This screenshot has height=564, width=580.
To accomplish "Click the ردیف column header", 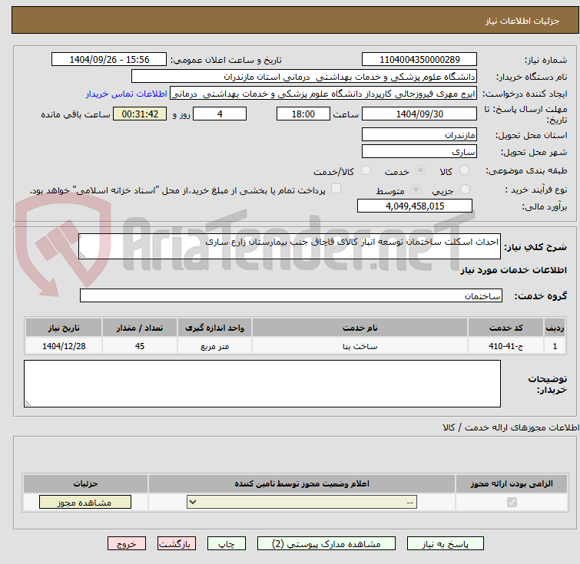I will point(555,328).
